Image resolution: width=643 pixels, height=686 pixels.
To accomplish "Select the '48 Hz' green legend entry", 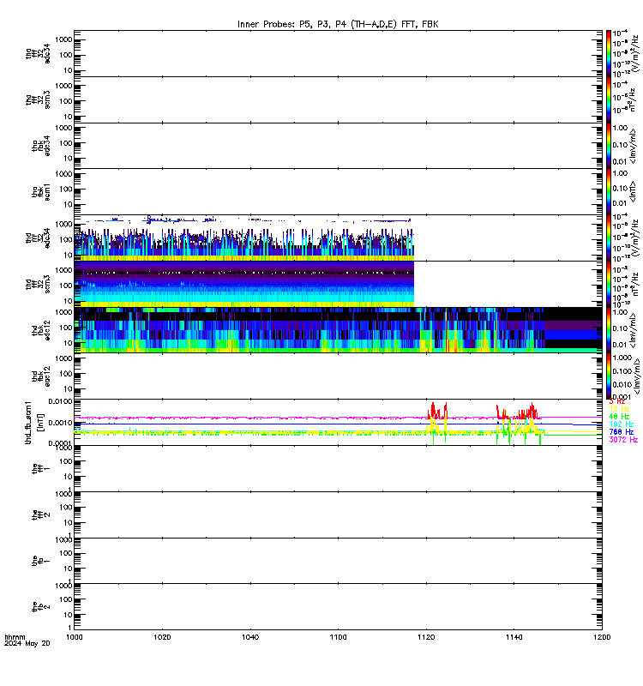I will [619, 417].
